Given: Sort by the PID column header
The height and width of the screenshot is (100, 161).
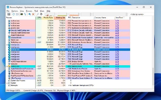Looking at the screenshot, I should [x=69, y=18].
